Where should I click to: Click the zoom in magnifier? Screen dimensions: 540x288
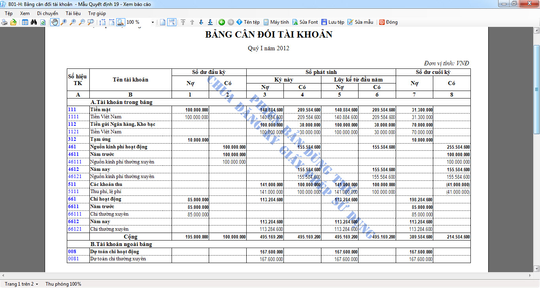coord(72,22)
